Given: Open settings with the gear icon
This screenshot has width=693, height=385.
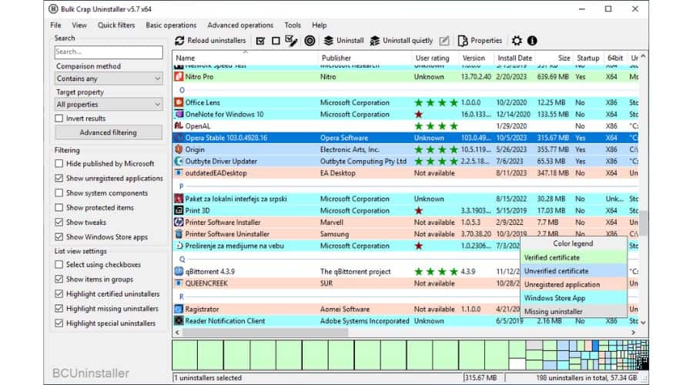Looking at the screenshot, I should click(x=517, y=41).
